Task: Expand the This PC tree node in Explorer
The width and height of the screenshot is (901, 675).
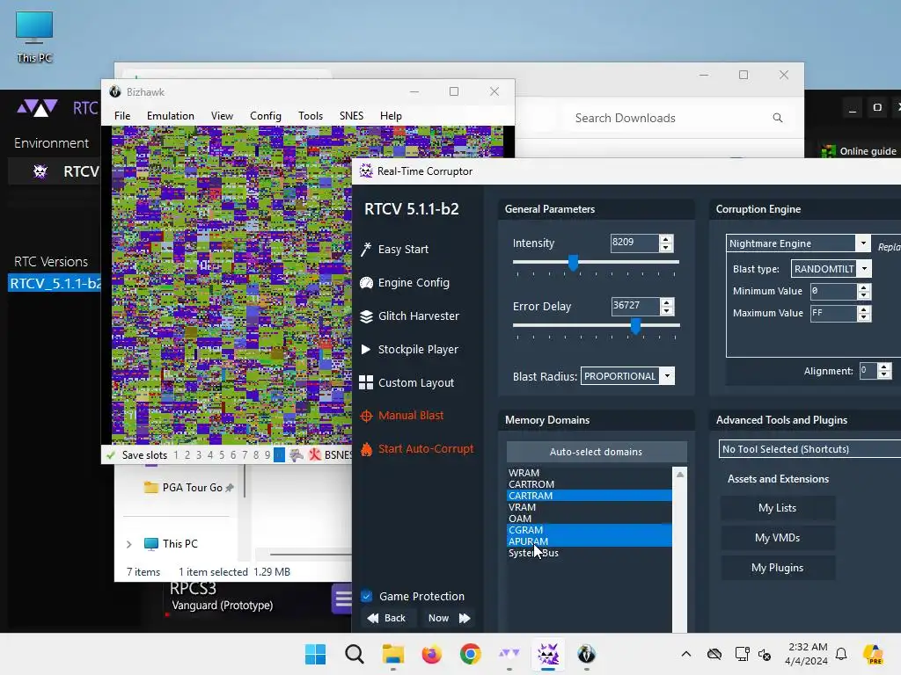Action: [128, 544]
